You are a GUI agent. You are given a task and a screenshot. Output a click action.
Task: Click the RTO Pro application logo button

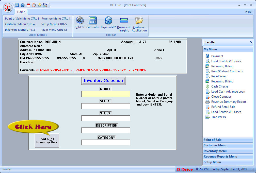8,7
